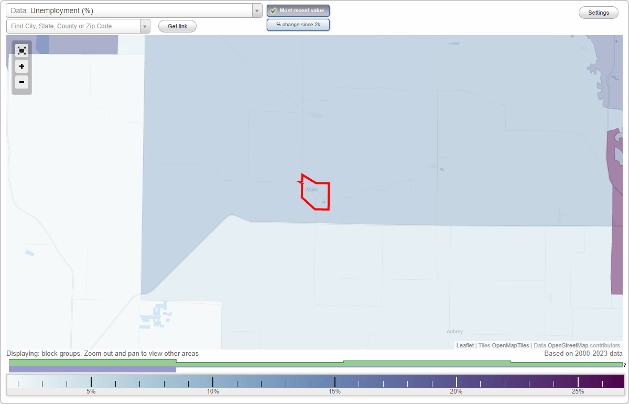Click the Moro town label on map
This screenshot has width=629, height=404.
pyautogui.click(x=312, y=190)
